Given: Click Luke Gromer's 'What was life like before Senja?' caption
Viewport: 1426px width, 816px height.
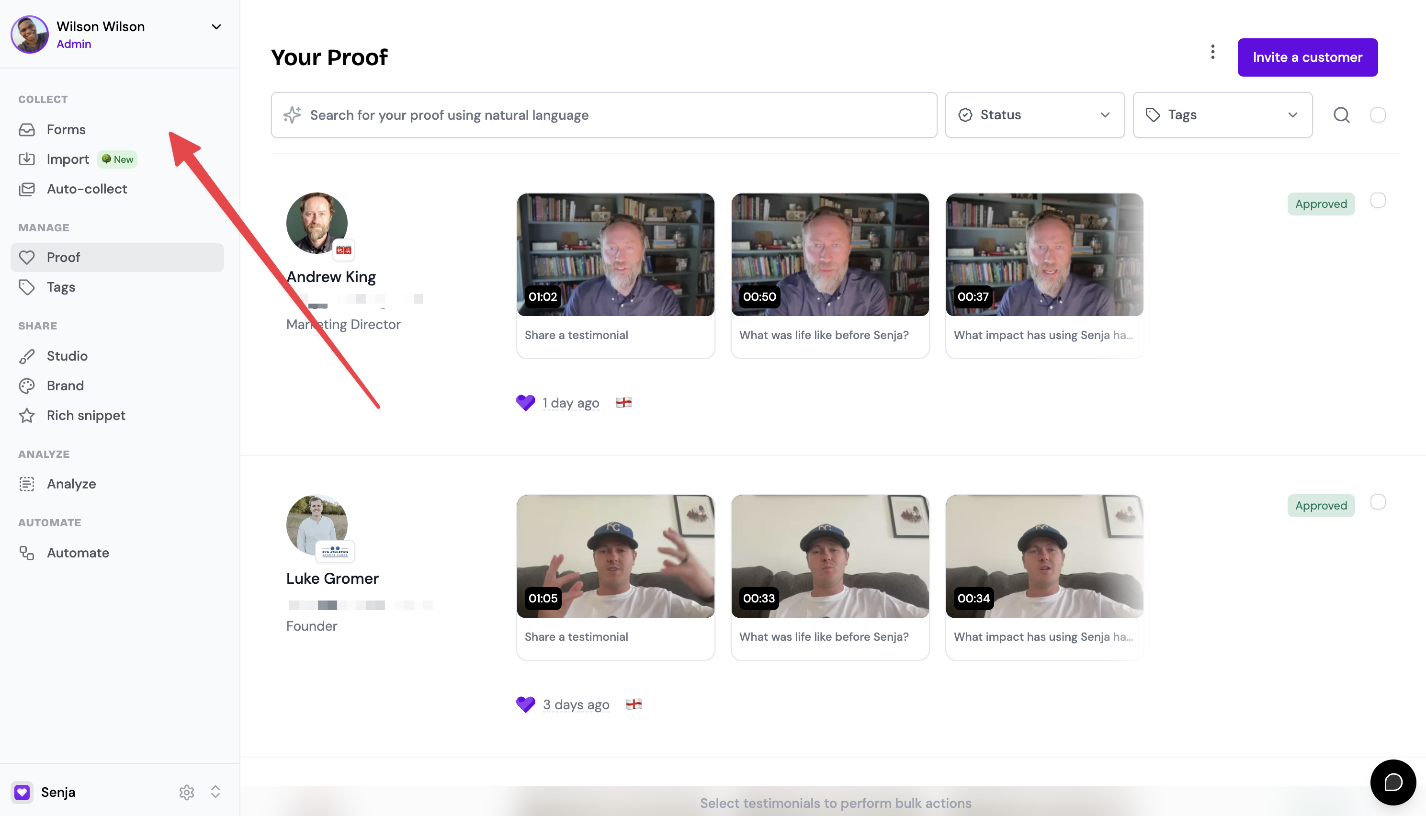Looking at the screenshot, I should point(824,636).
